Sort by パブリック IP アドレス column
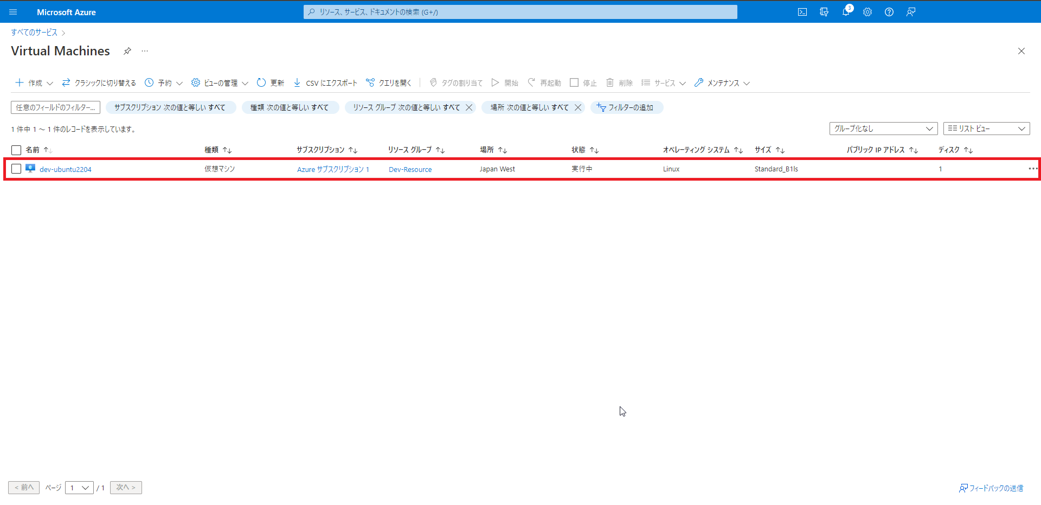Viewport: 1041px width, 505px height. pyautogui.click(x=882, y=150)
